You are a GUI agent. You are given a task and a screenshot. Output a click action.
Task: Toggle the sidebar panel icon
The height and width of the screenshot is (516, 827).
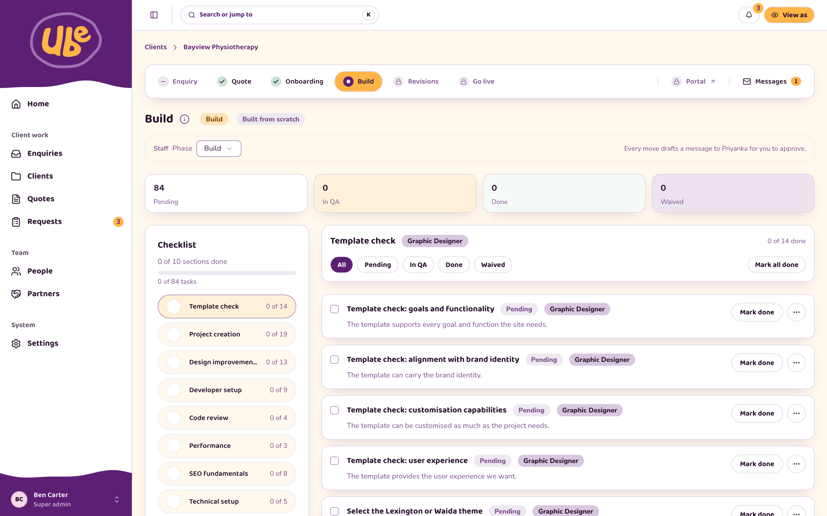(x=154, y=15)
